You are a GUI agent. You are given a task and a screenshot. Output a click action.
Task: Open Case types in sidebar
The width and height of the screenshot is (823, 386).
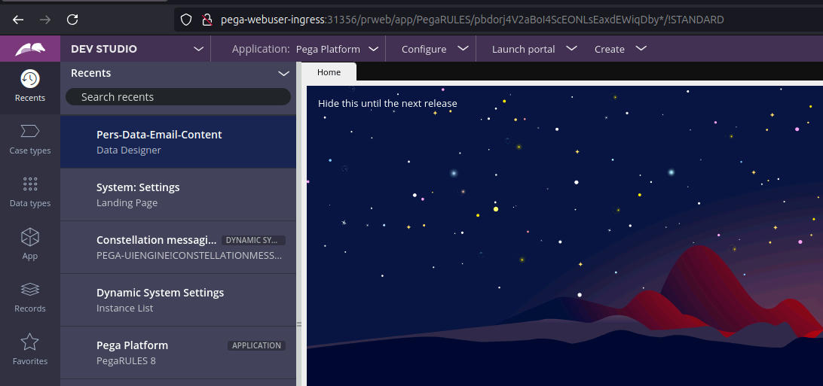30,139
